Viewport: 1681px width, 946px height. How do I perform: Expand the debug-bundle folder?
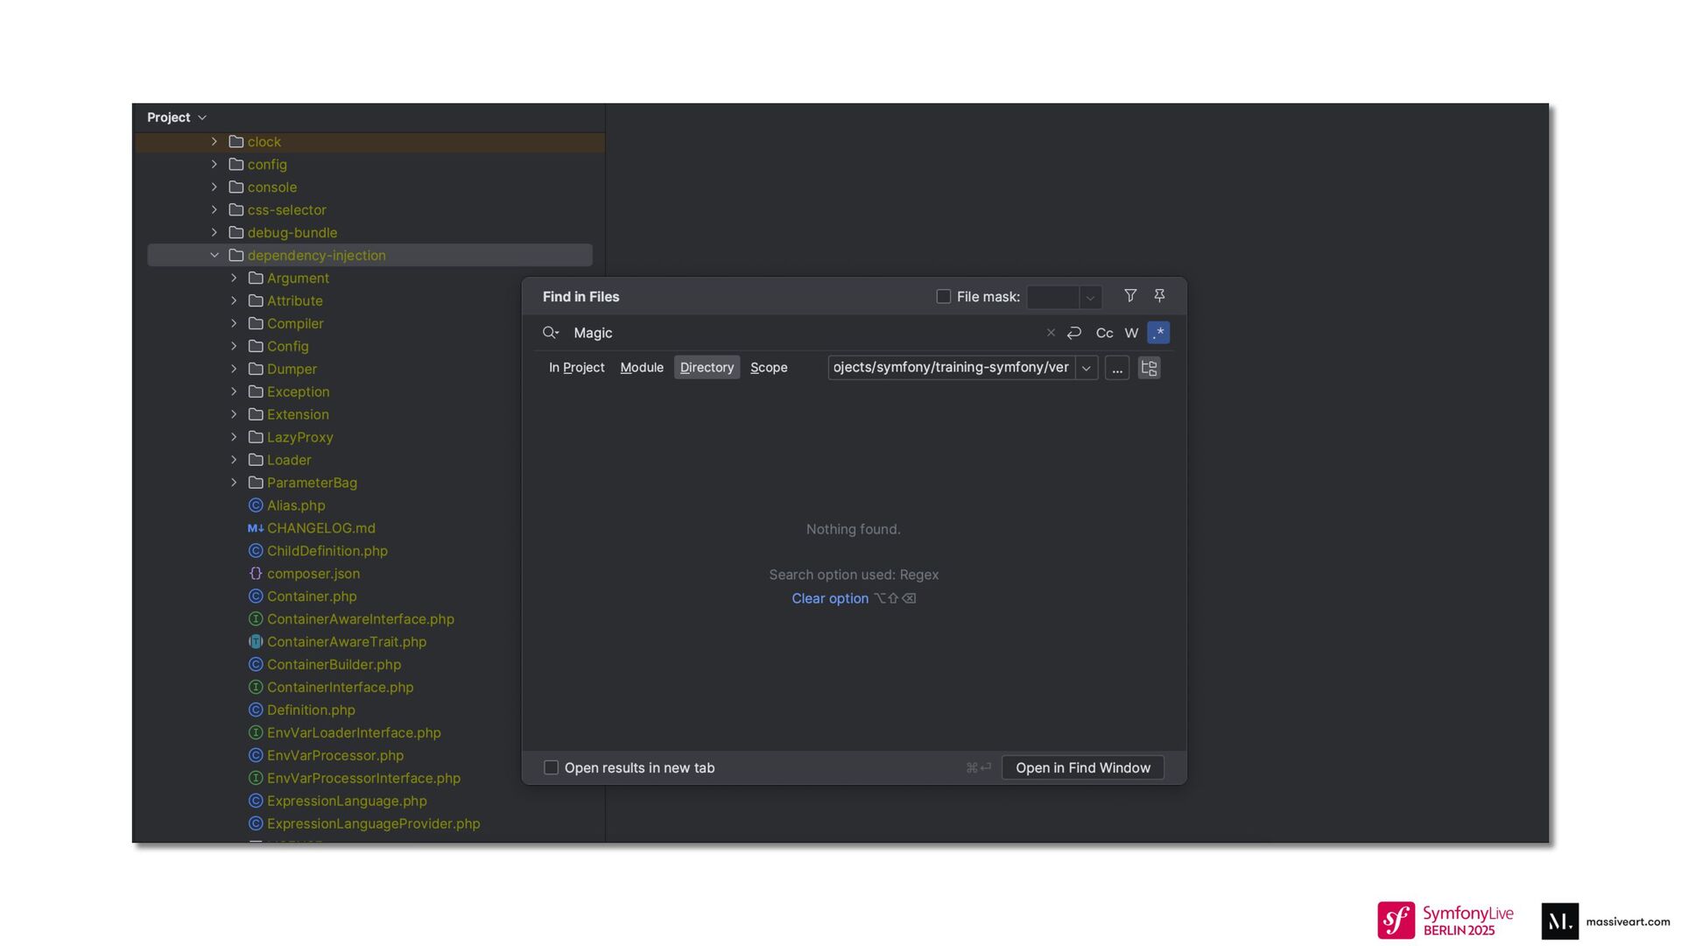tap(215, 232)
